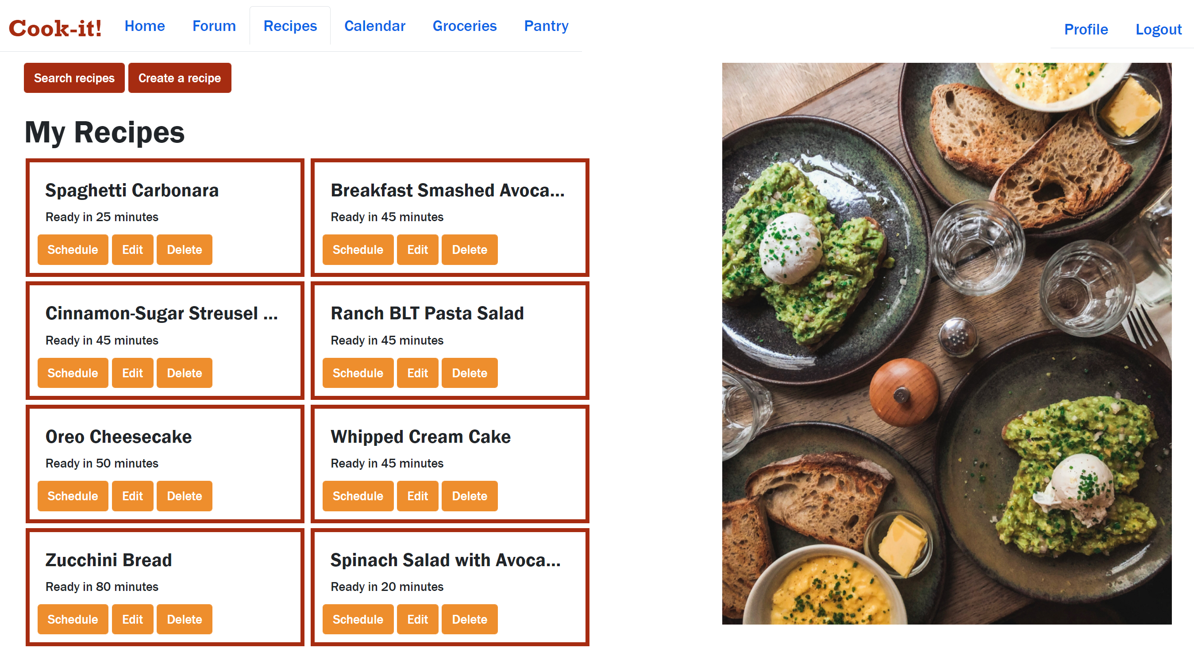This screenshot has width=1194, height=671.
Task: Edit the Oreo Cheesecake recipe
Action: coord(132,496)
